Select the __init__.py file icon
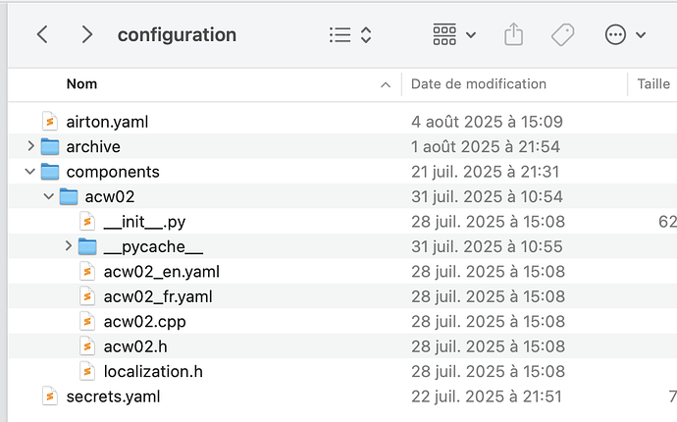 [88, 222]
